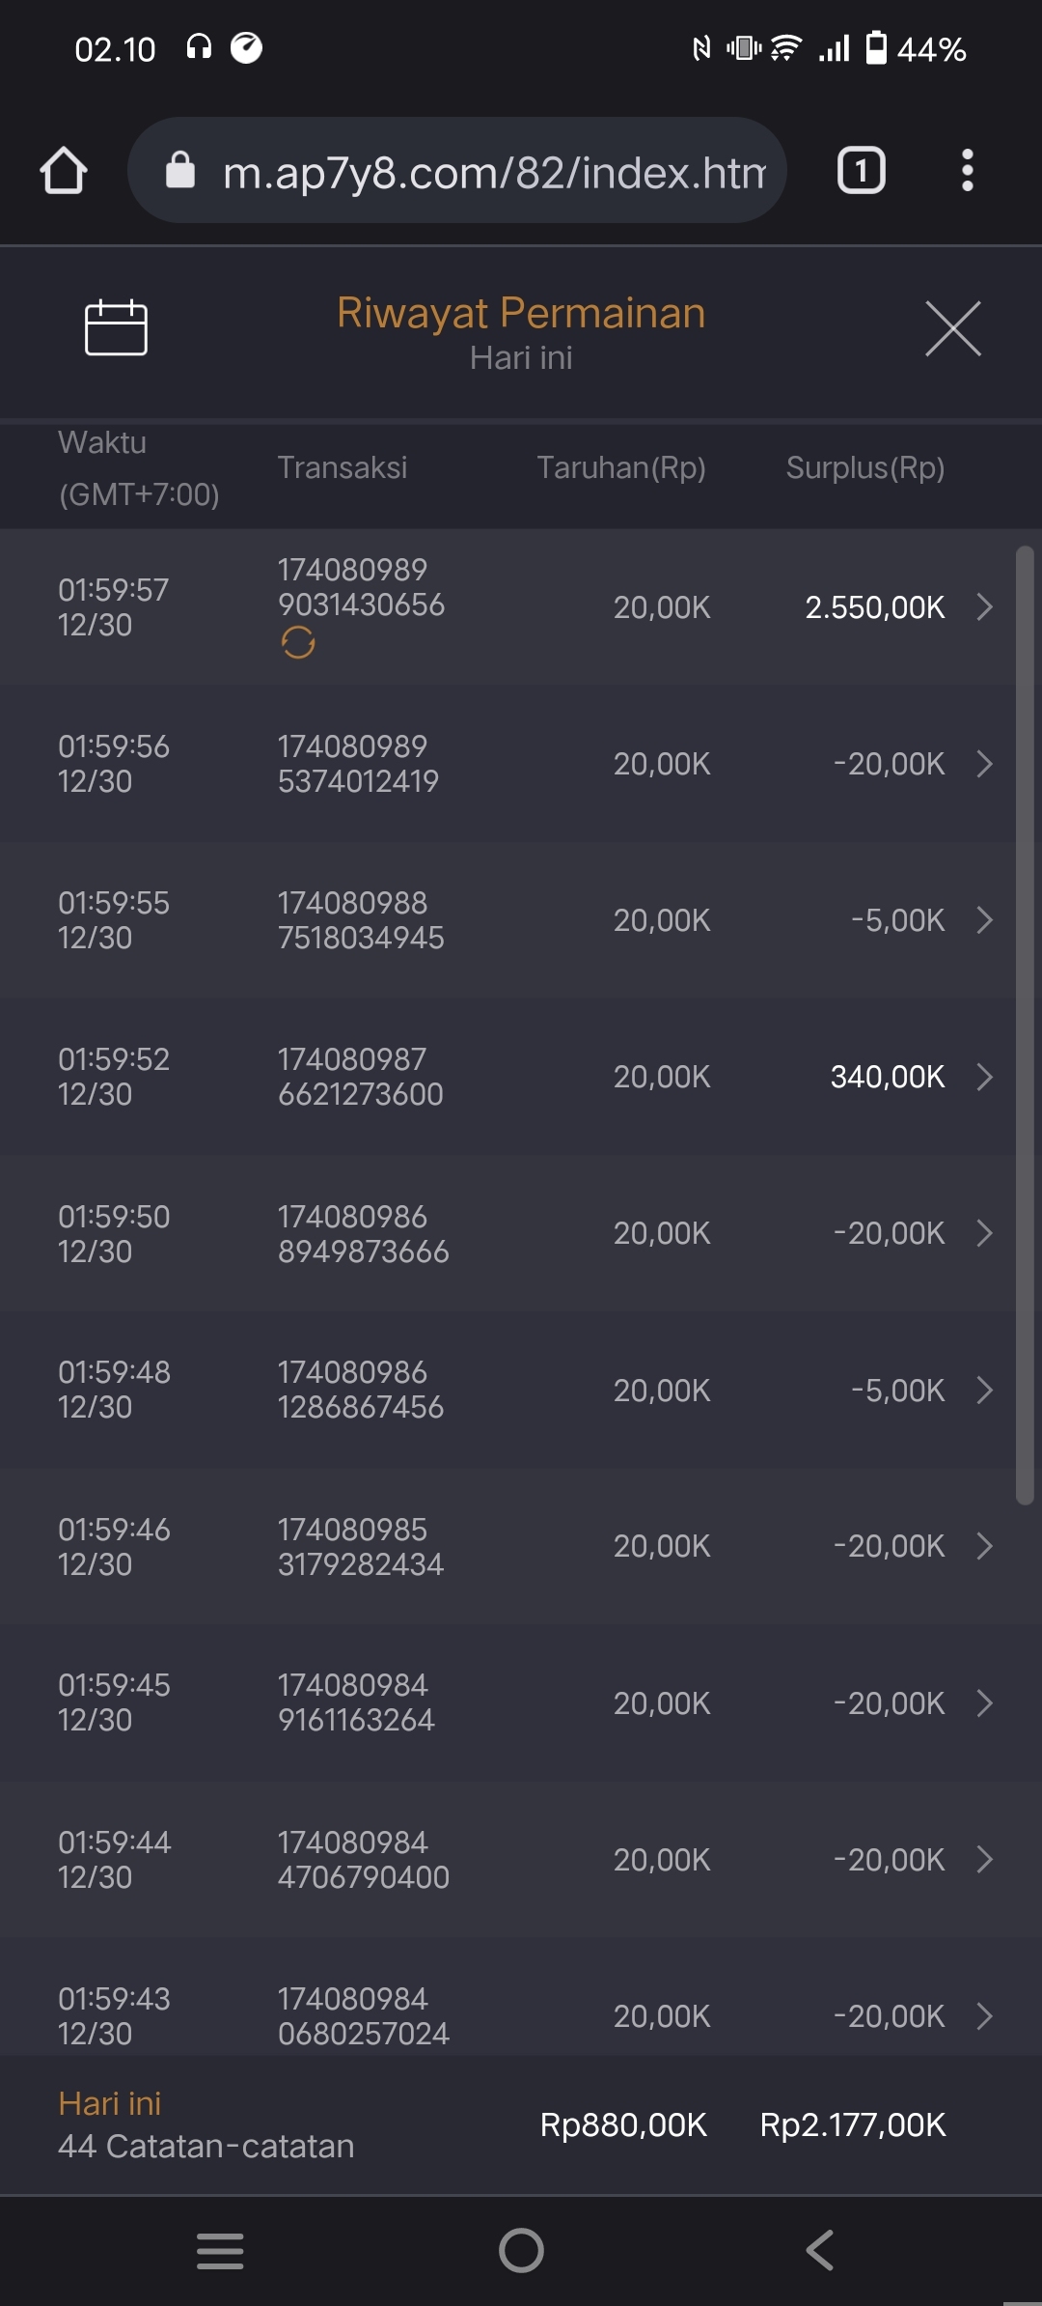The image size is (1042, 2306).
Task: Expand details for the 340,00K surplus row
Action: 984,1077
